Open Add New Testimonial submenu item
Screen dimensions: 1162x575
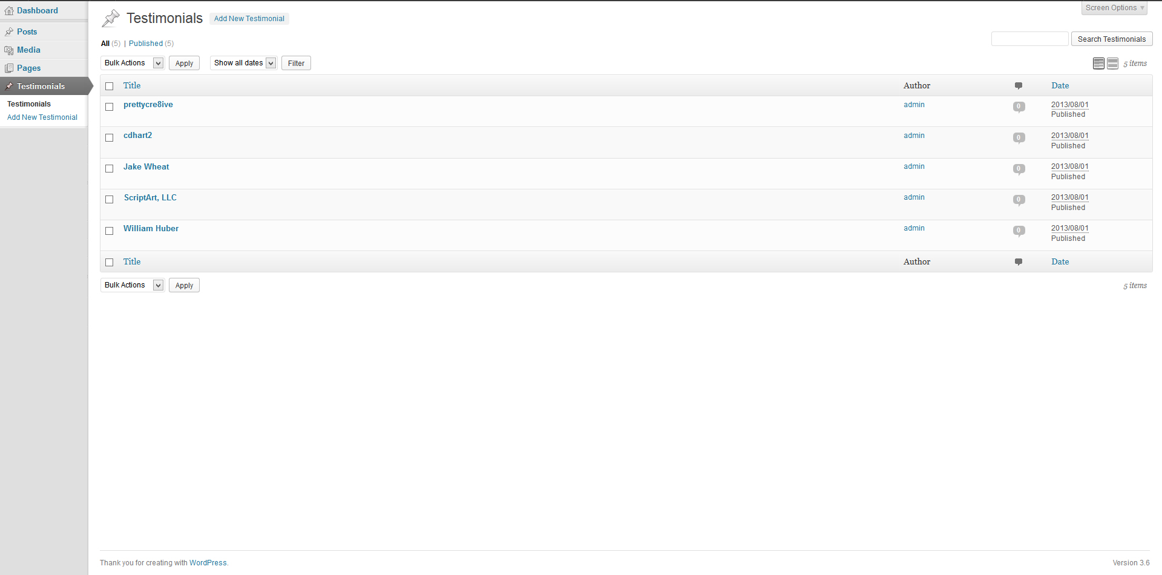42,117
